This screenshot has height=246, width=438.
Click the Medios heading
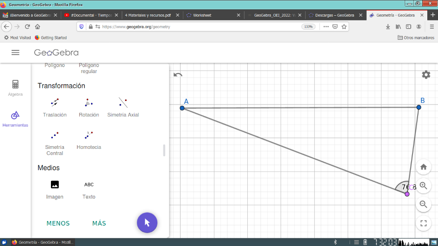(49, 168)
